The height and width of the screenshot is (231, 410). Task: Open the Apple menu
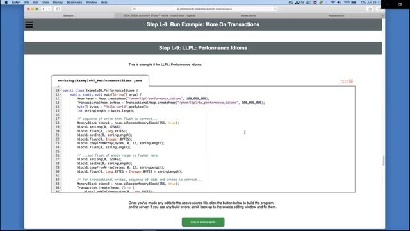[x=6, y=3]
